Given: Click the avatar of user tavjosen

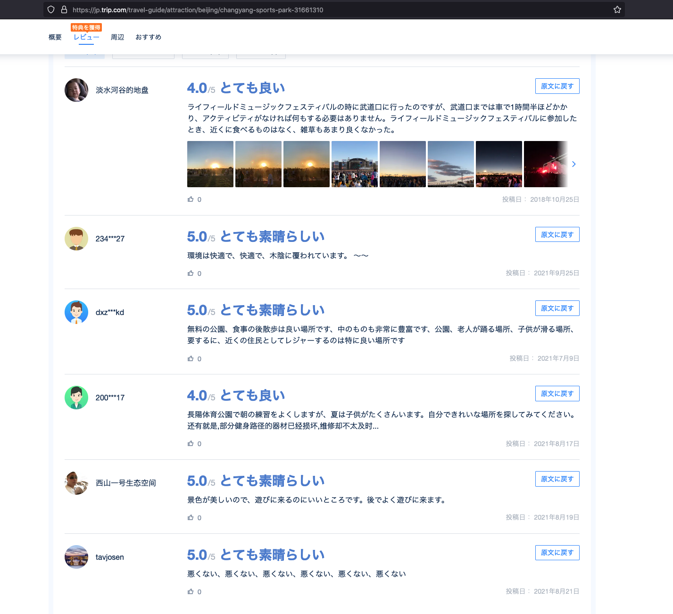Looking at the screenshot, I should 76,557.
